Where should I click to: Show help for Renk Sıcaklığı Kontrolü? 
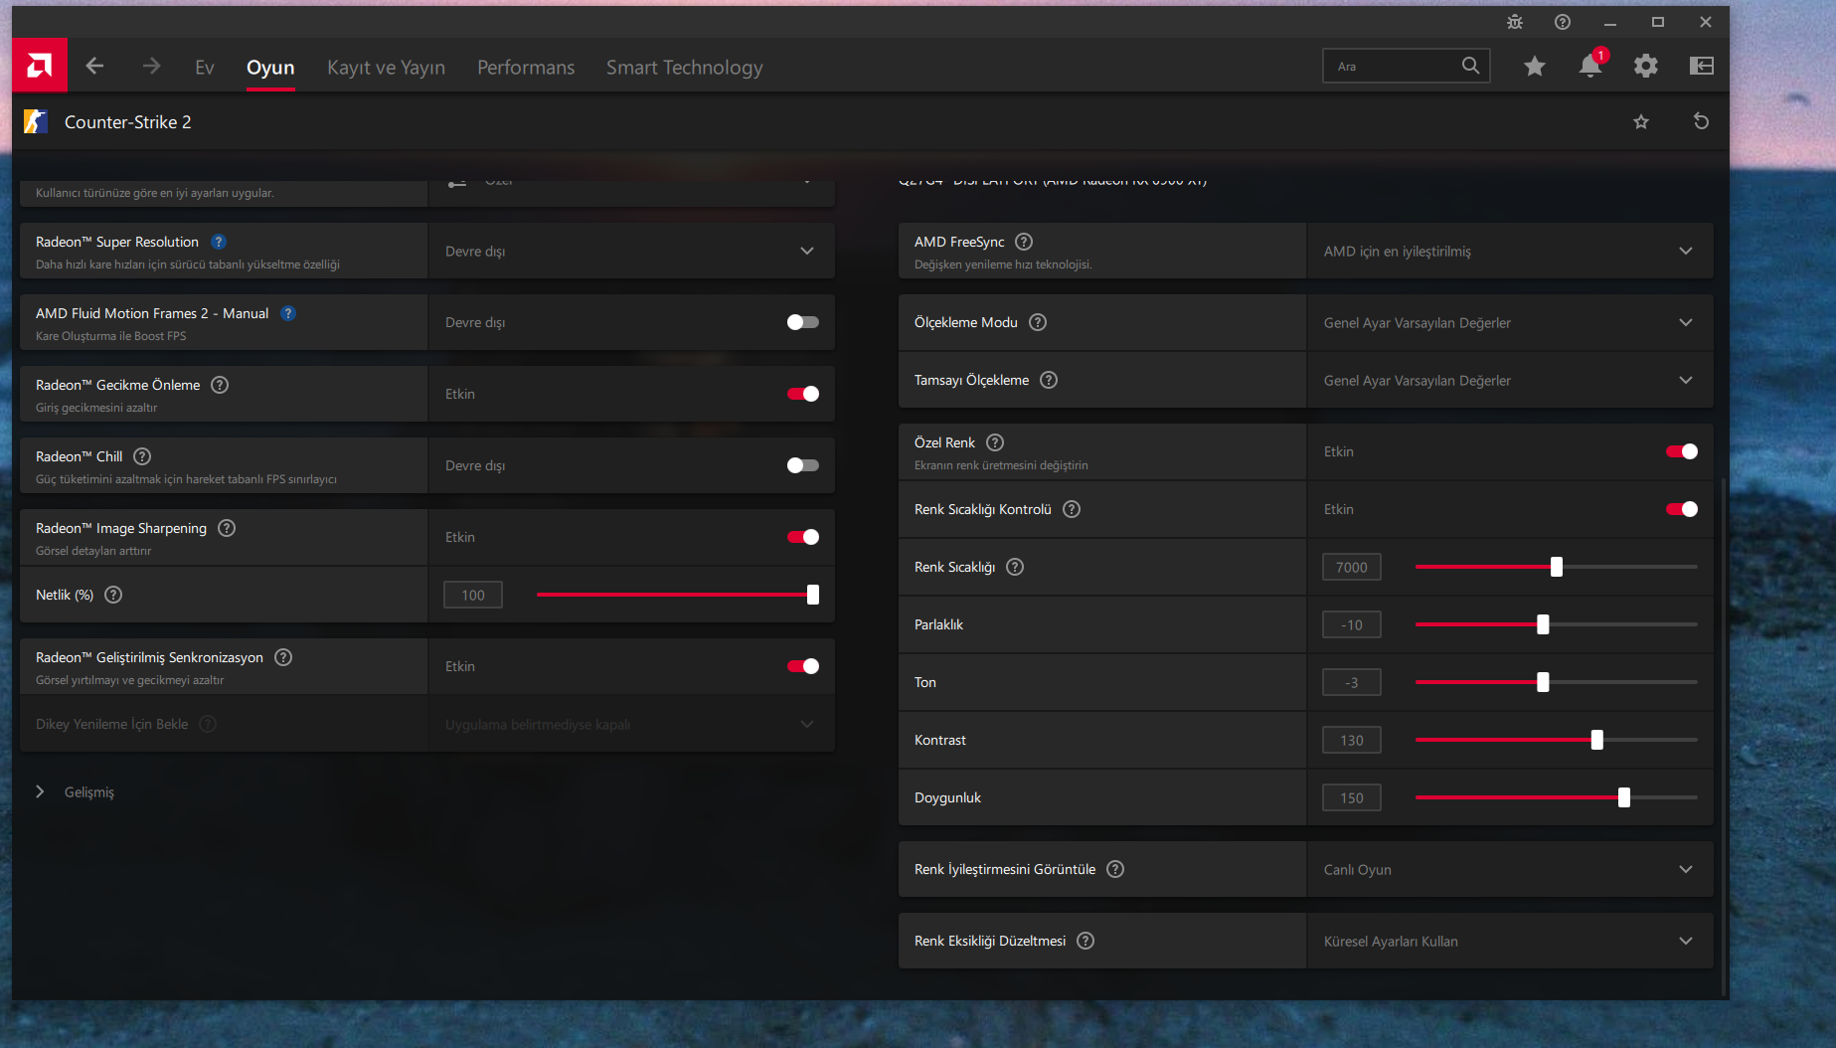point(1072,509)
